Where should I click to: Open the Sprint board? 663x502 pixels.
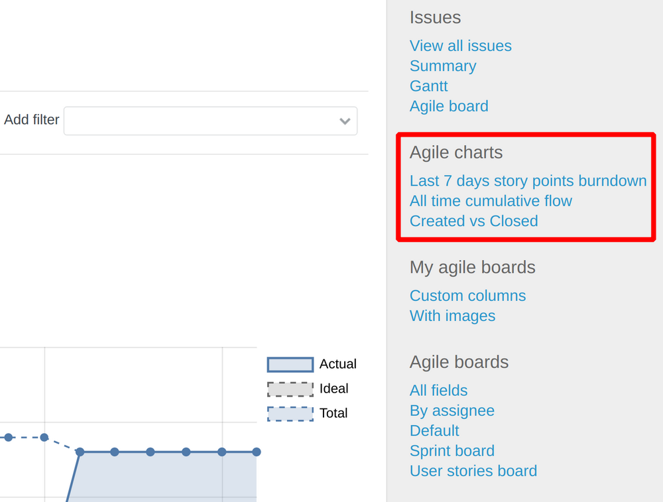pos(452,450)
